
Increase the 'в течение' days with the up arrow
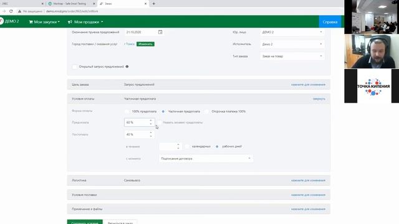178,144
